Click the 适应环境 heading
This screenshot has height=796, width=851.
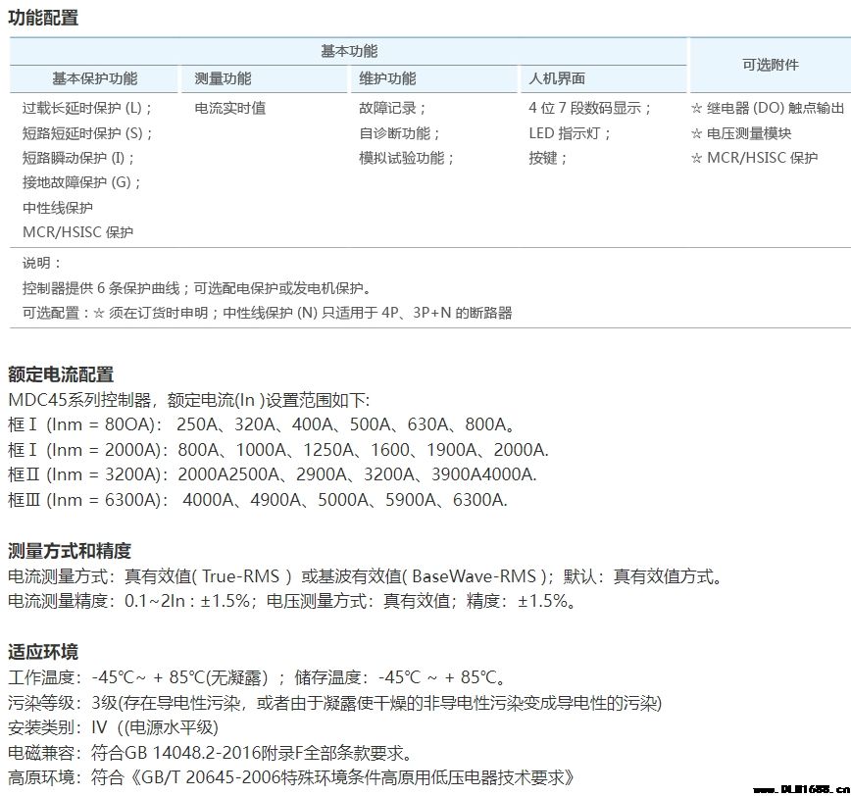43,652
